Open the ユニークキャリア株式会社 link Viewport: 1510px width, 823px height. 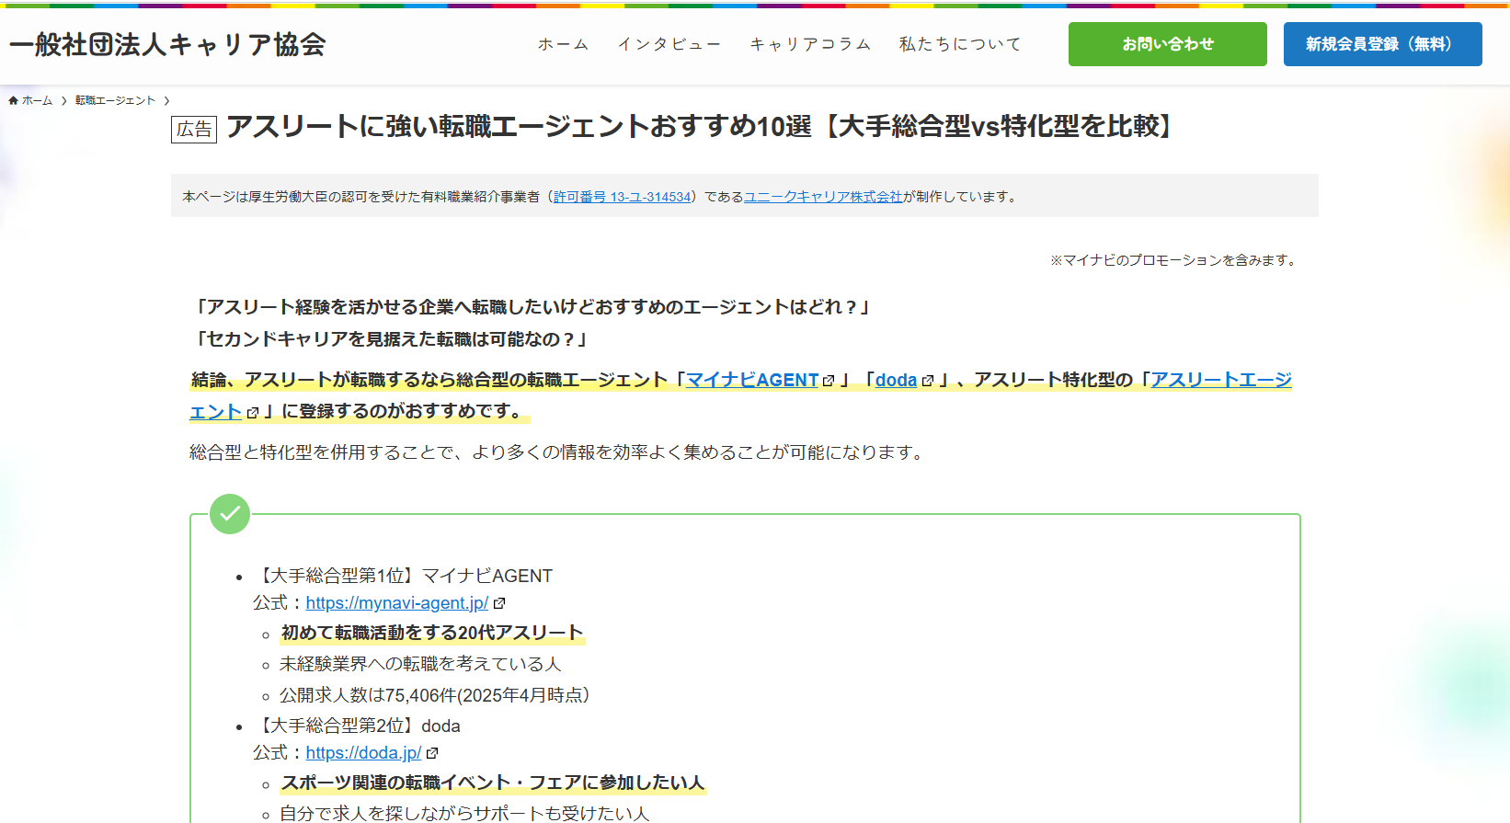click(823, 197)
